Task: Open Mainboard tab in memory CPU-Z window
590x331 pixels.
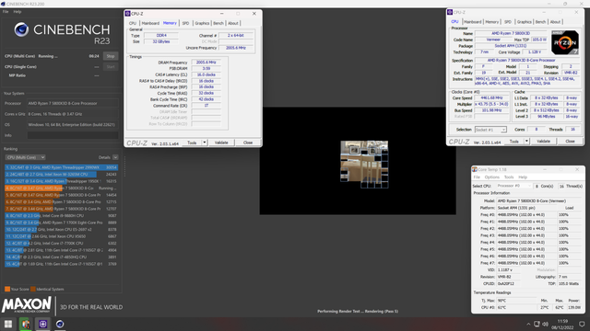Action: click(x=150, y=23)
